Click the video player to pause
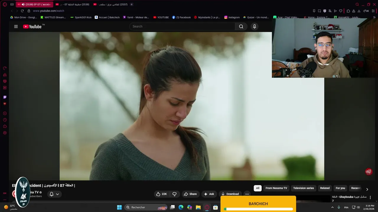 point(192,106)
